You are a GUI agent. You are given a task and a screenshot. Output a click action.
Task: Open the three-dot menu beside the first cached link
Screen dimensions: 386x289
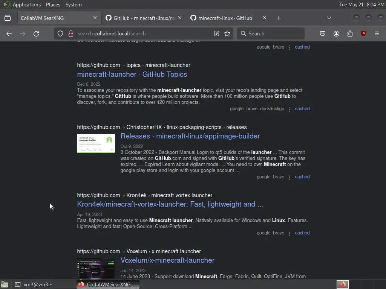tap(289, 47)
